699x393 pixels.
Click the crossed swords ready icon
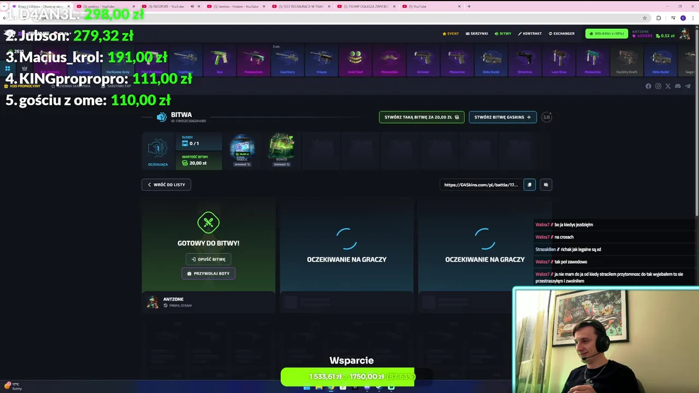tap(208, 223)
